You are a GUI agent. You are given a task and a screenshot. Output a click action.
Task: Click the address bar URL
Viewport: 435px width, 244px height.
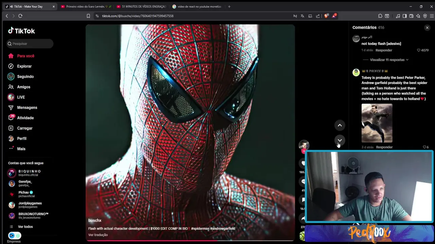138,16
